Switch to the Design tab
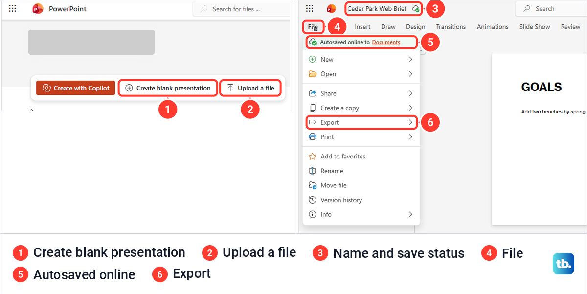 tap(416, 27)
